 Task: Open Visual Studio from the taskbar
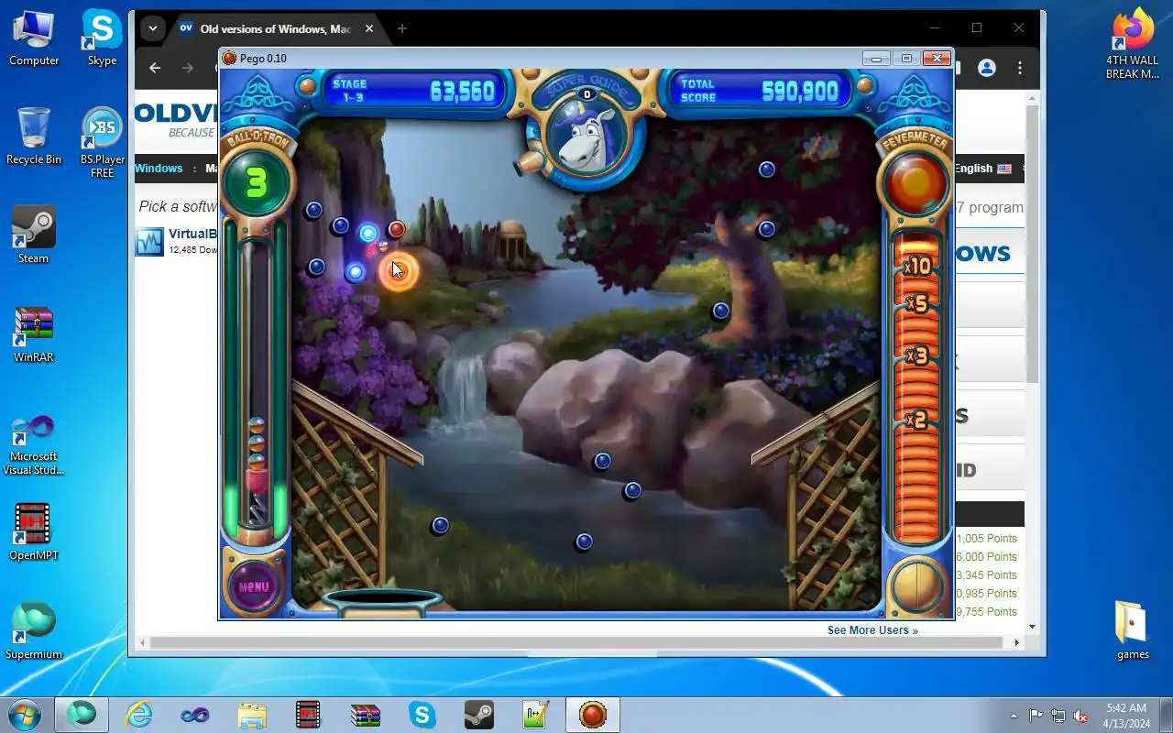tap(195, 714)
